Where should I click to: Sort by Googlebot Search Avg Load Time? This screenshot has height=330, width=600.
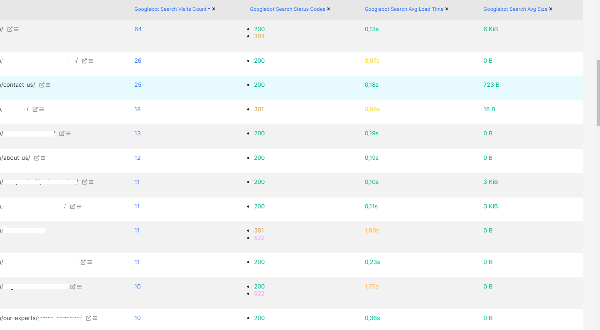pyautogui.click(x=404, y=9)
